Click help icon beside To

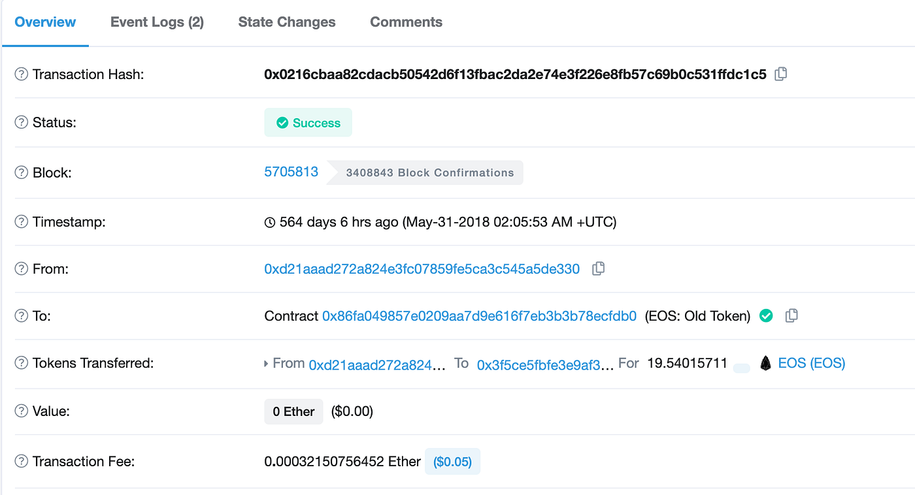click(22, 316)
